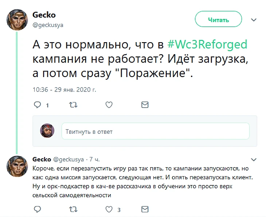Click Gecko name in the second tweet
Screen dimensions: 266x217
coord(42,160)
